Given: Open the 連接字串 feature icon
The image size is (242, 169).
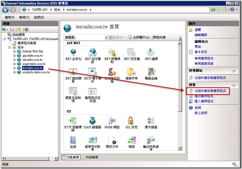Looking at the screenshot, I should [132, 74].
